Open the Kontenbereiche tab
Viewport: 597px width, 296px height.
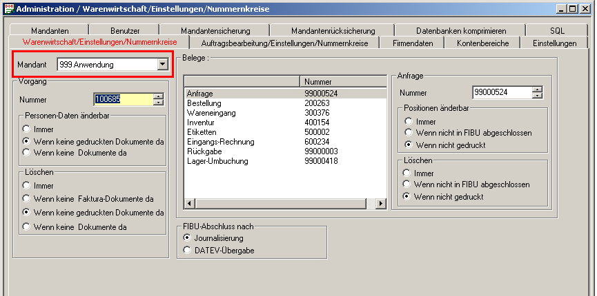pos(482,43)
